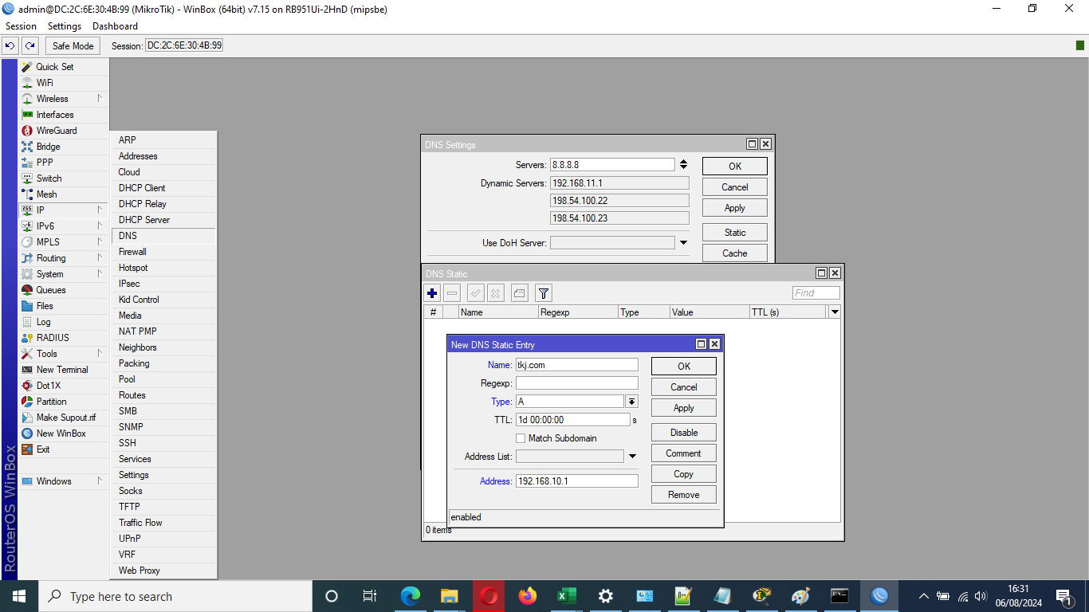This screenshot has height=612, width=1089.
Task: Open the Bridge sidebar item
Action: point(63,147)
